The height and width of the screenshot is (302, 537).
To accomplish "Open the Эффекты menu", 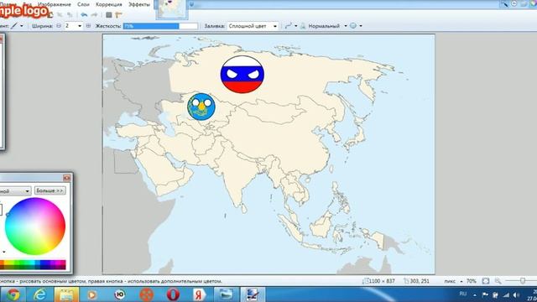I will (139, 4).
